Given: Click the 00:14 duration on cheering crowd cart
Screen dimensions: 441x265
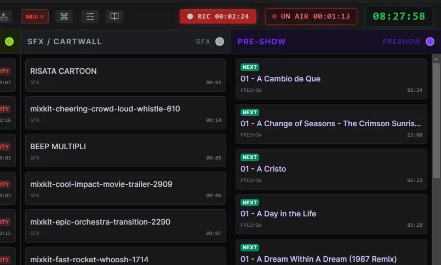Looking at the screenshot, I should (x=214, y=120).
